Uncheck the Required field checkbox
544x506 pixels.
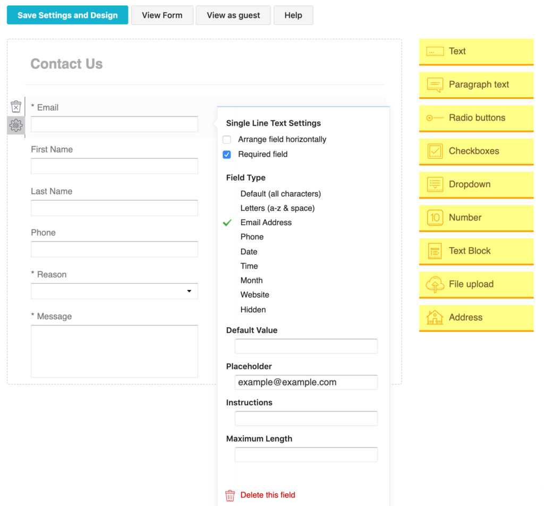227,154
